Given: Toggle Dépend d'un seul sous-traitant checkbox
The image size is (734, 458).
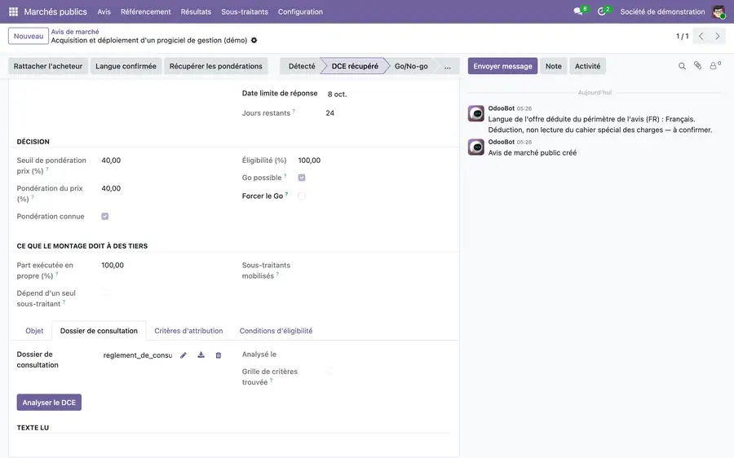Looking at the screenshot, I should (105, 293).
